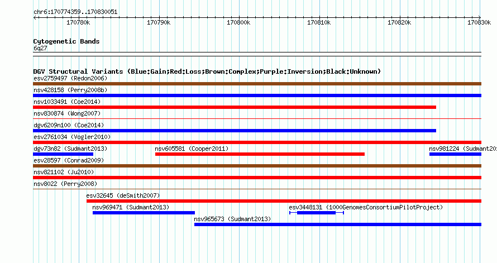This screenshot has height=263, width=497.
Task: Open the esv2761034 (Vogler2010) label
Action: tap(72, 137)
